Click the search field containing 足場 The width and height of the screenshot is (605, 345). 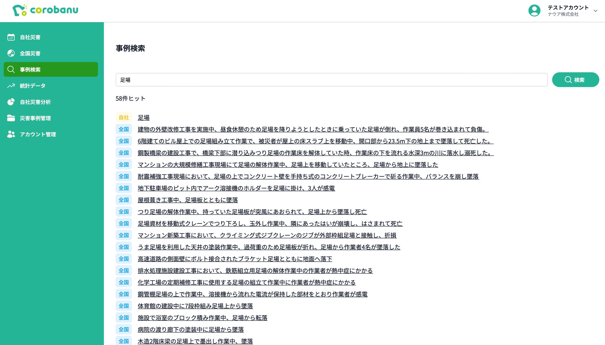pos(331,80)
